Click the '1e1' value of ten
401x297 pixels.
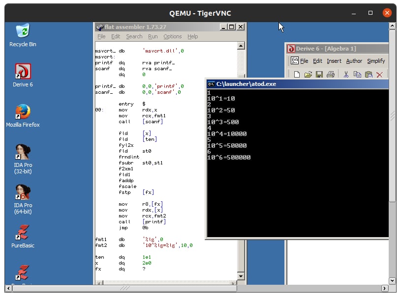point(147,257)
